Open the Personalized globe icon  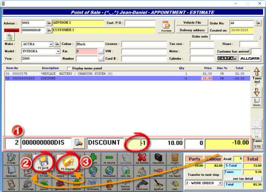pyautogui.click(x=109, y=171)
